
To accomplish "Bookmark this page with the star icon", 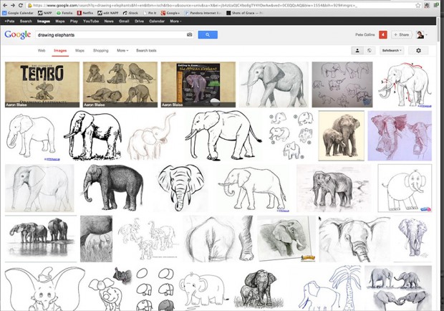I will pyautogui.click(x=418, y=5).
